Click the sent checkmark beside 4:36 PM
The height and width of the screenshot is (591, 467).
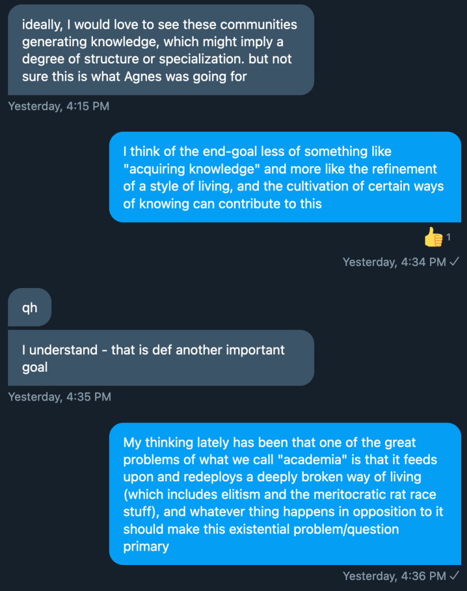[x=455, y=576]
